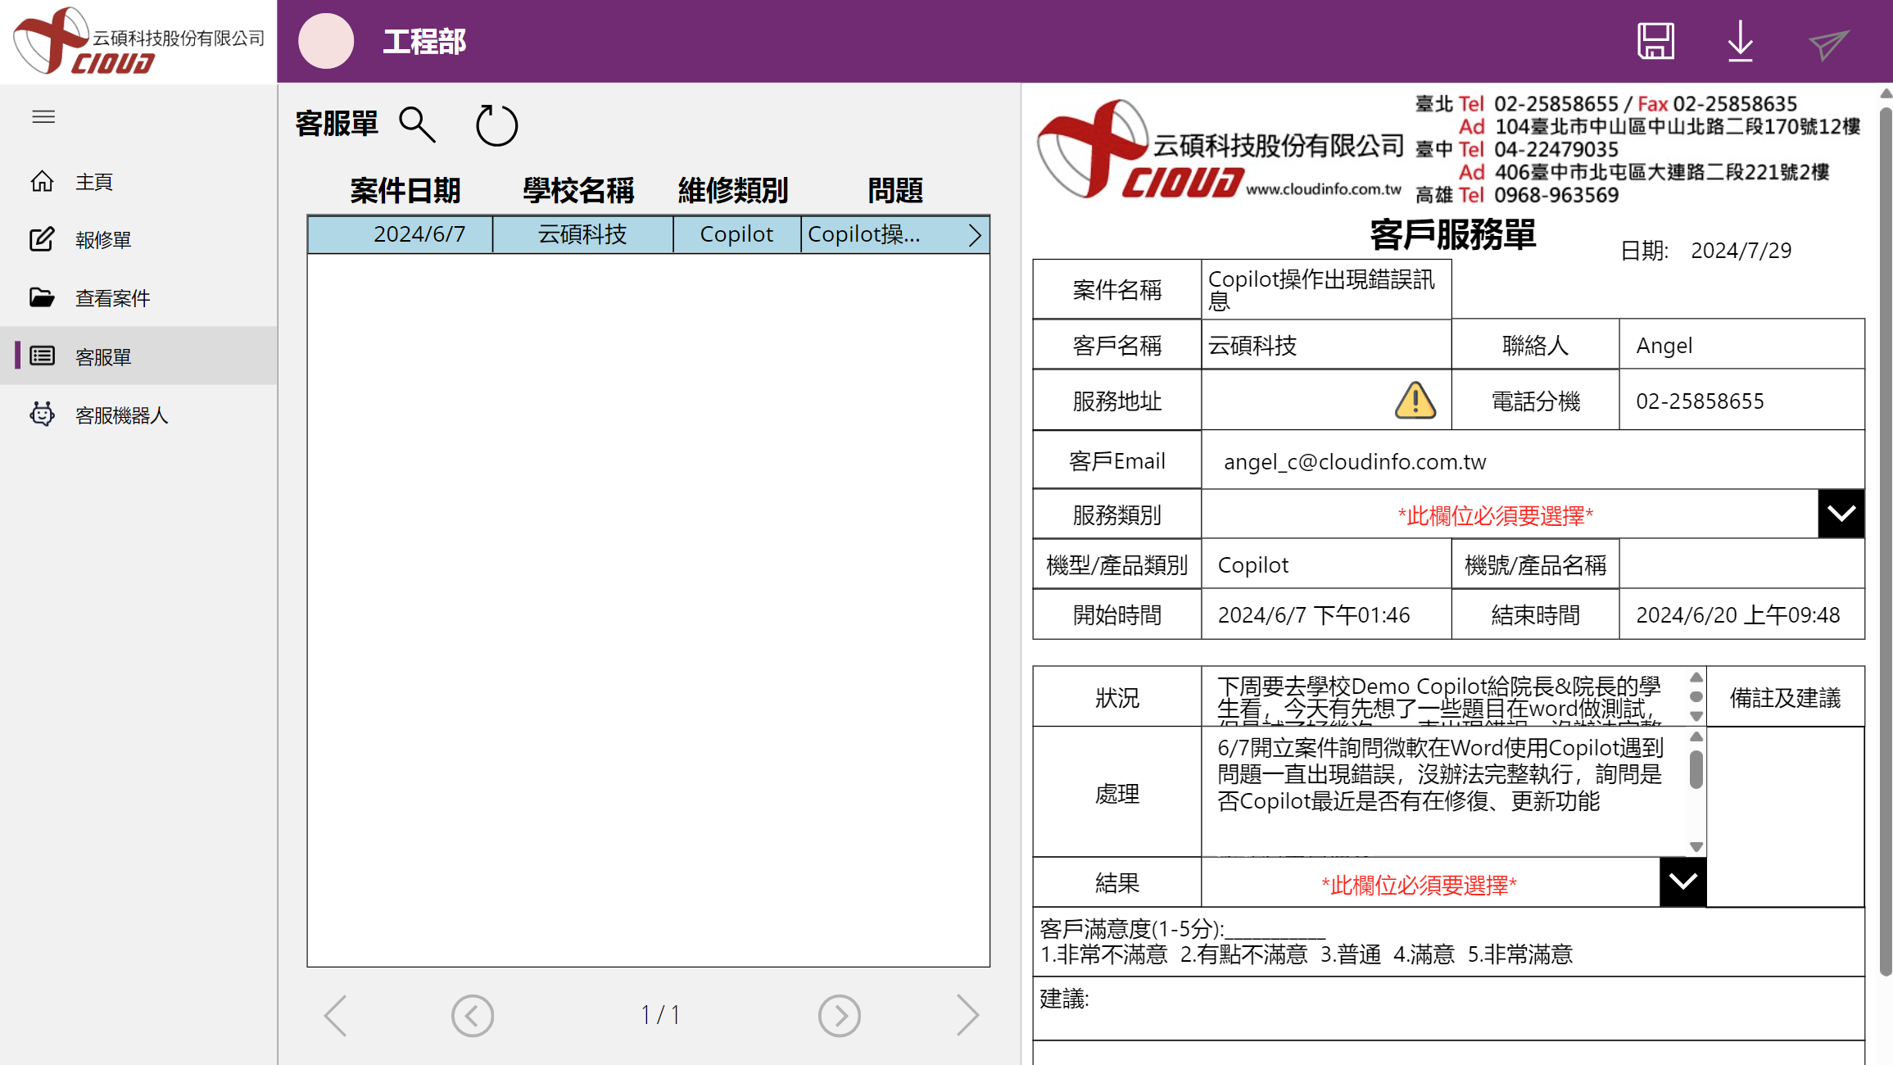Select the 云碩科技 cell in case list
This screenshot has width=1893, height=1065.
coord(582,234)
